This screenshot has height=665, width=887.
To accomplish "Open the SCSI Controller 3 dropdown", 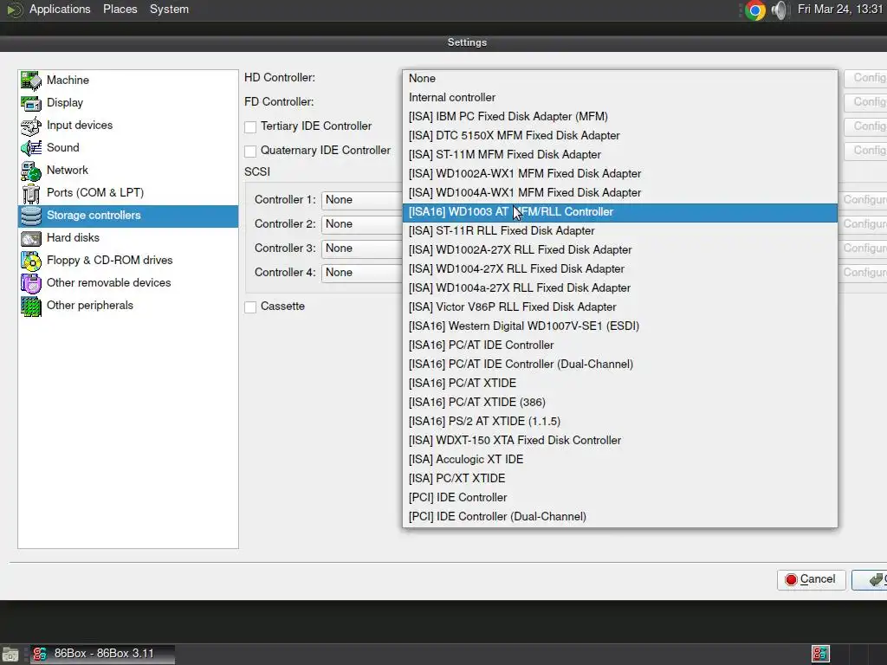I will [x=362, y=249].
